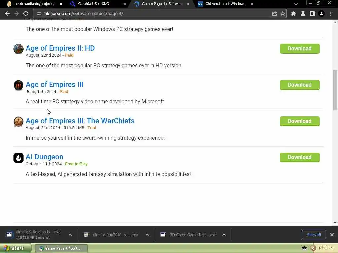
Task: Click the AI Dungeon flame icon
Action: point(18,158)
